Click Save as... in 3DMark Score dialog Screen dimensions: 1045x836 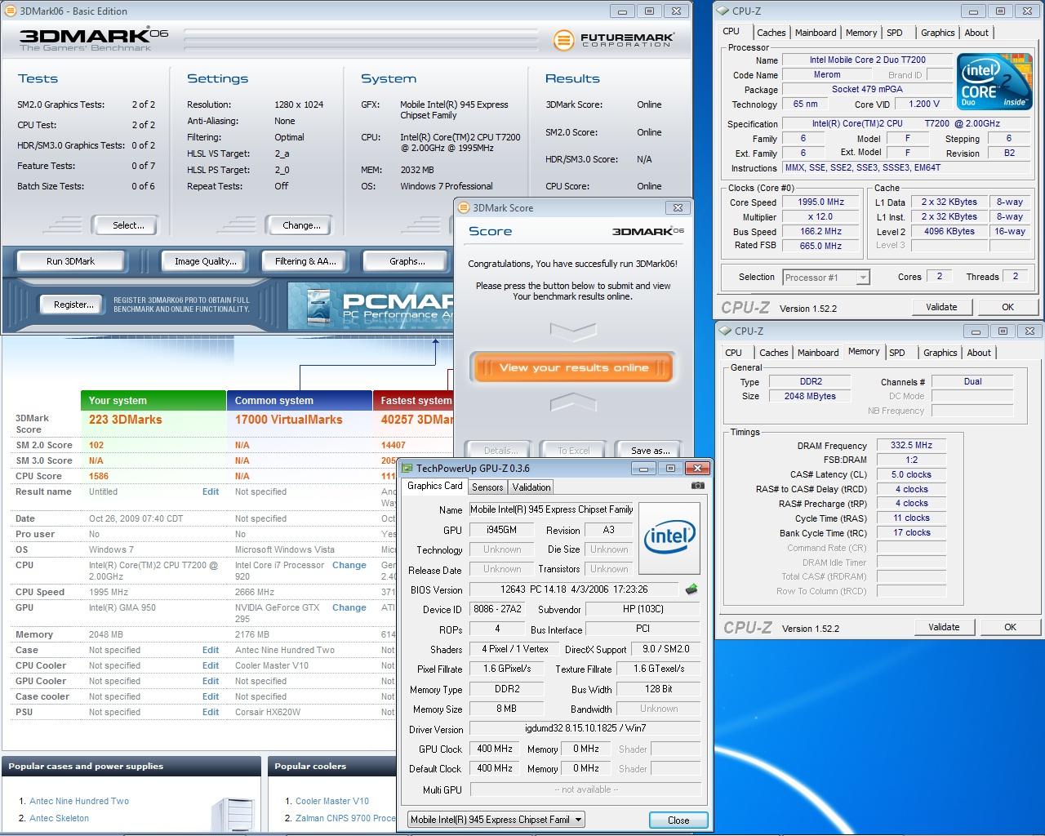(650, 451)
